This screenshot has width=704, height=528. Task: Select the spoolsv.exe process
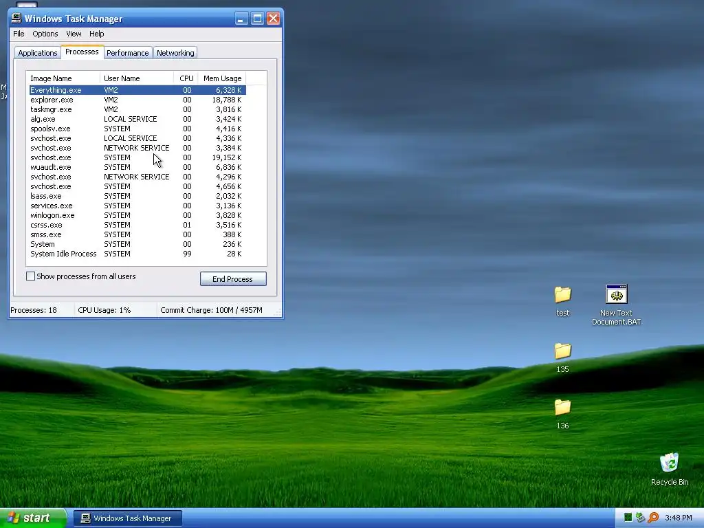(x=137, y=129)
